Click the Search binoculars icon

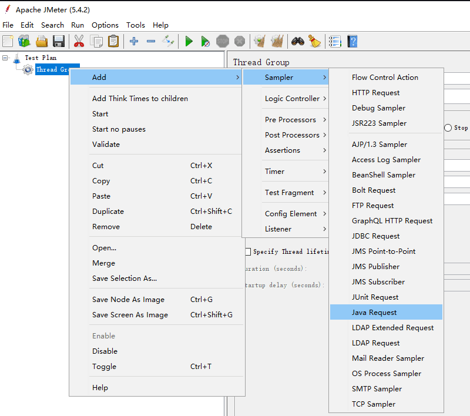coord(298,41)
